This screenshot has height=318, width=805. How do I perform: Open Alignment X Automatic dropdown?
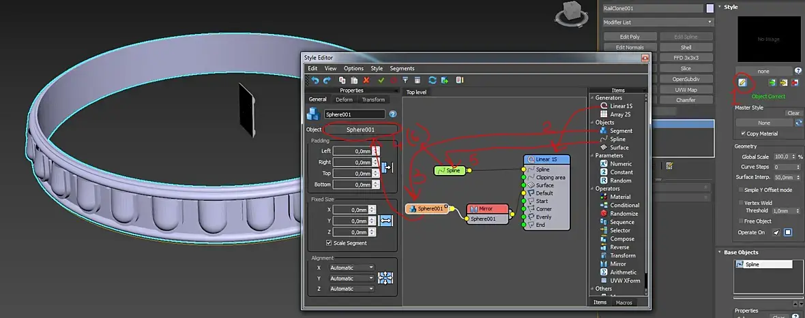pos(351,268)
